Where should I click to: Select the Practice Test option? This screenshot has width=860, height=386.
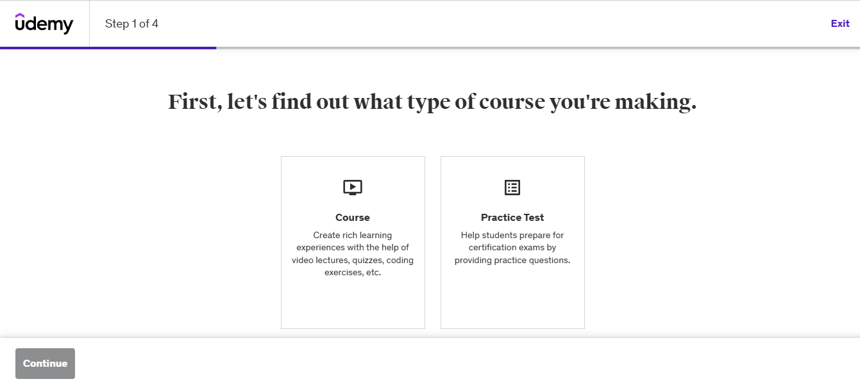click(x=512, y=243)
